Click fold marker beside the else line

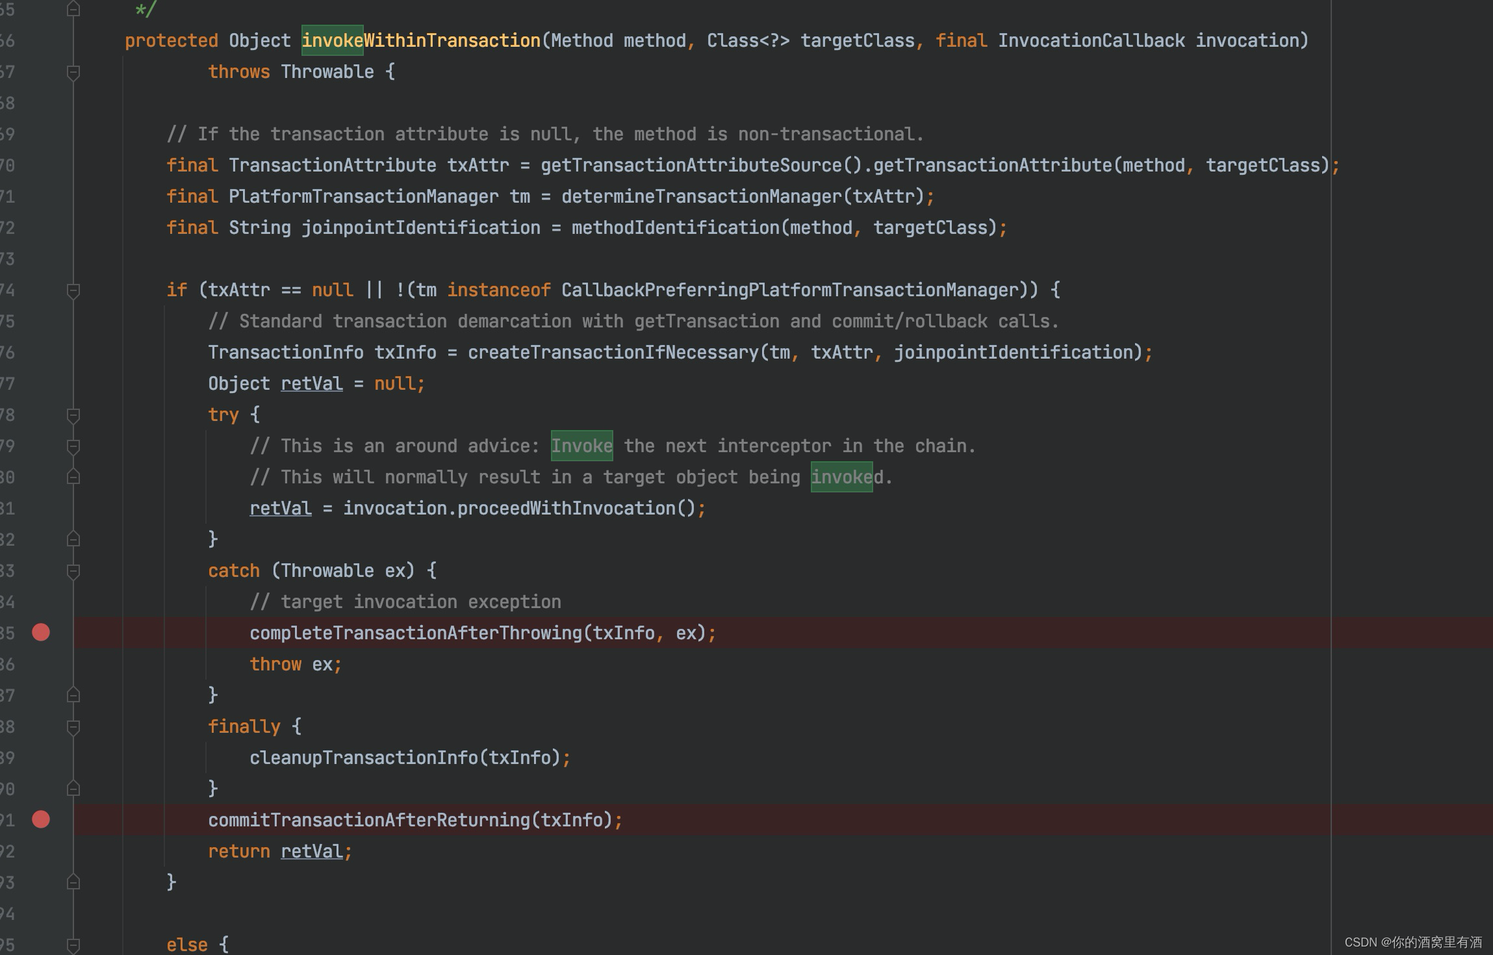[73, 945]
